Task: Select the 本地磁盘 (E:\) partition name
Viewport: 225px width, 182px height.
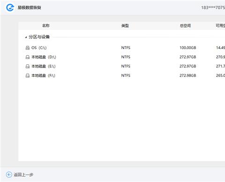Action: pyautogui.click(x=44, y=66)
